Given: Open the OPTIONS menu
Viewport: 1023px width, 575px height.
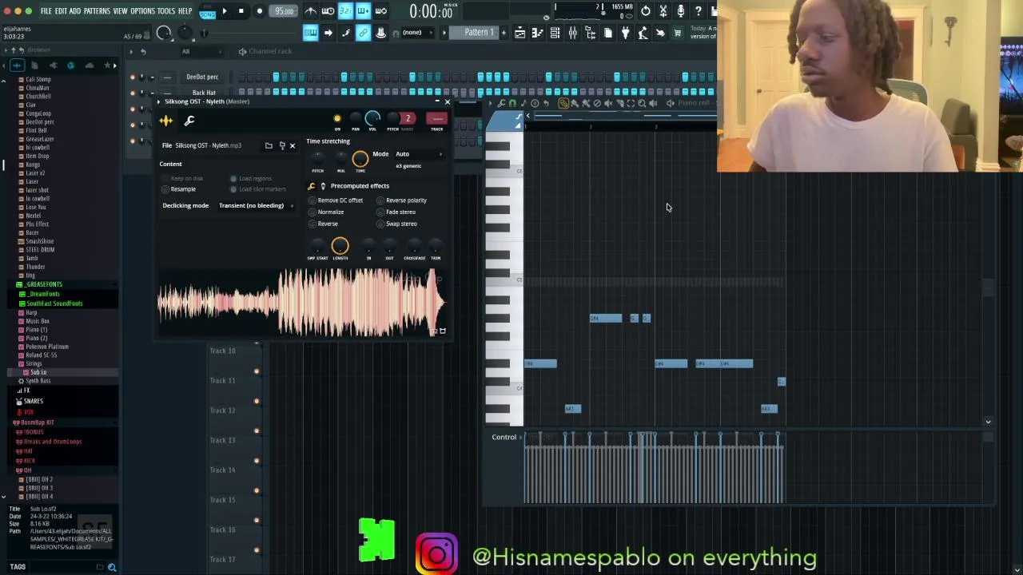Looking at the screenshot, I should tap(142, 11).
